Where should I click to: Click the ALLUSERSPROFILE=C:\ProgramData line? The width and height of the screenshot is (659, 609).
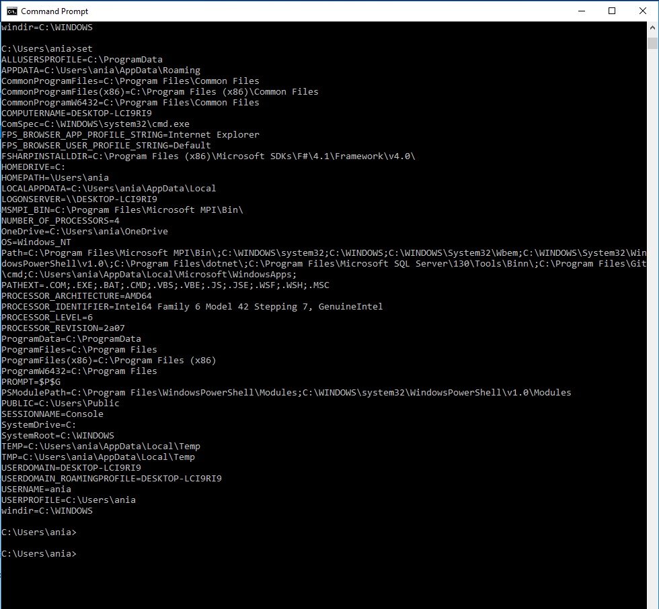pos(82,60)
